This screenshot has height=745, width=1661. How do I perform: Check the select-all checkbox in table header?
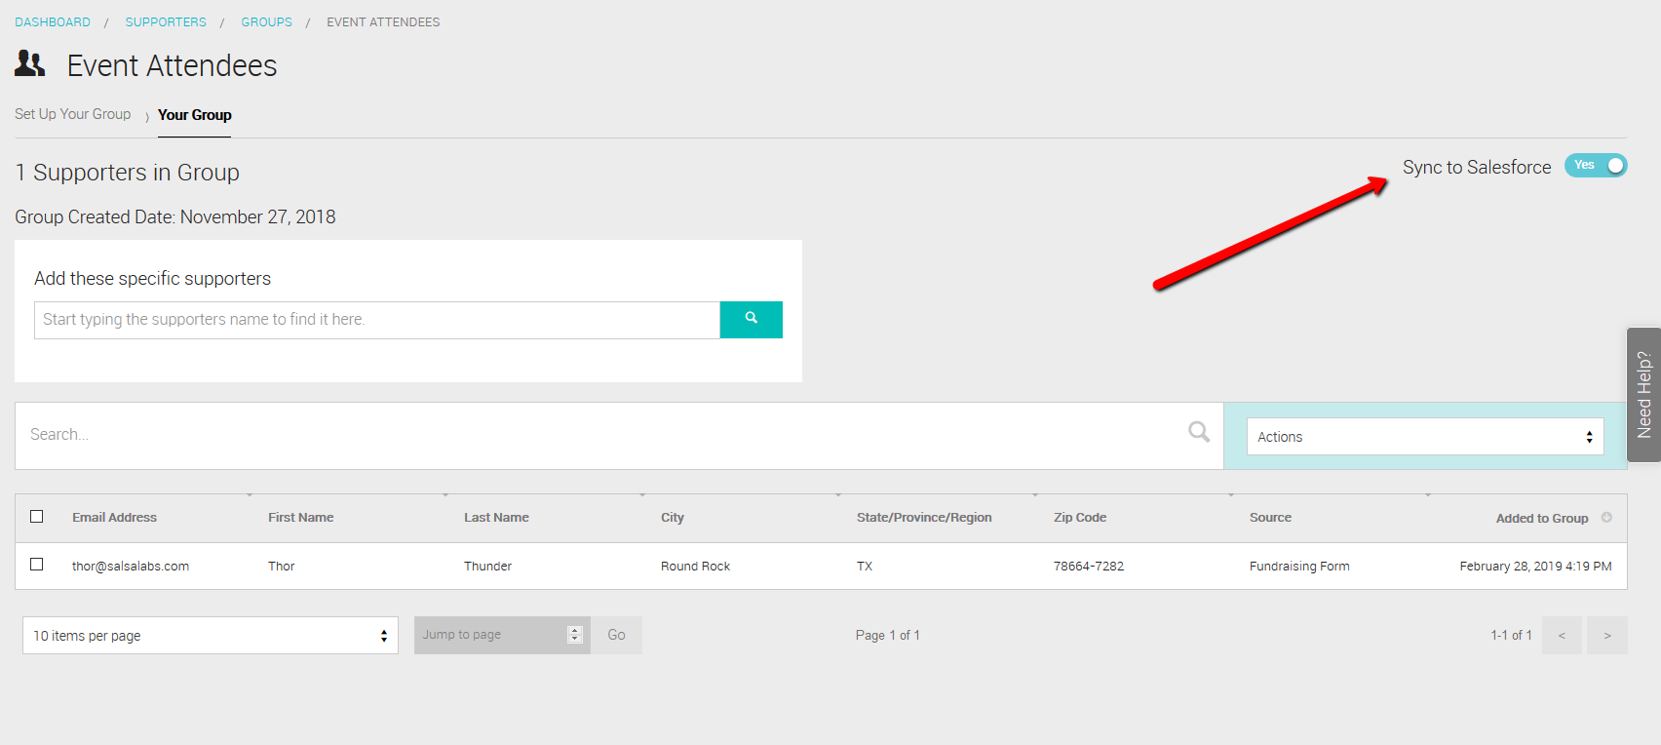point(37,517)
